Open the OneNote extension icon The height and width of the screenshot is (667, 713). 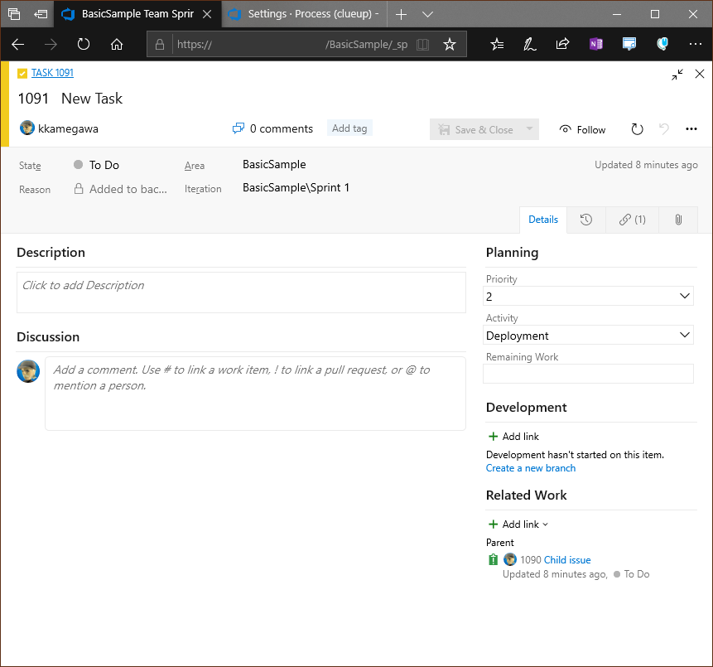coord(595,44)
